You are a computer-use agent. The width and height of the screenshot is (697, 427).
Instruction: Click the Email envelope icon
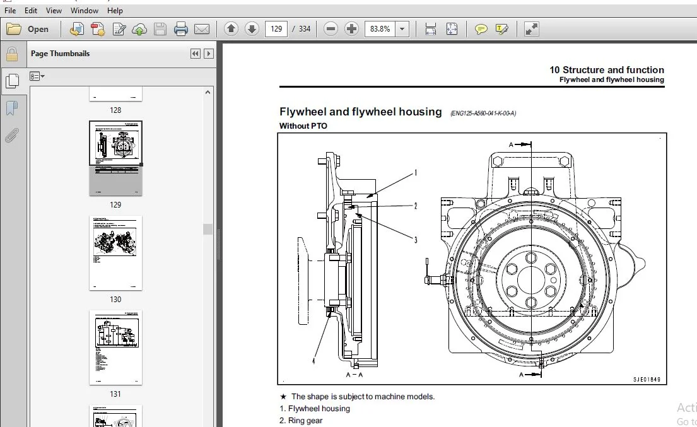202,29
